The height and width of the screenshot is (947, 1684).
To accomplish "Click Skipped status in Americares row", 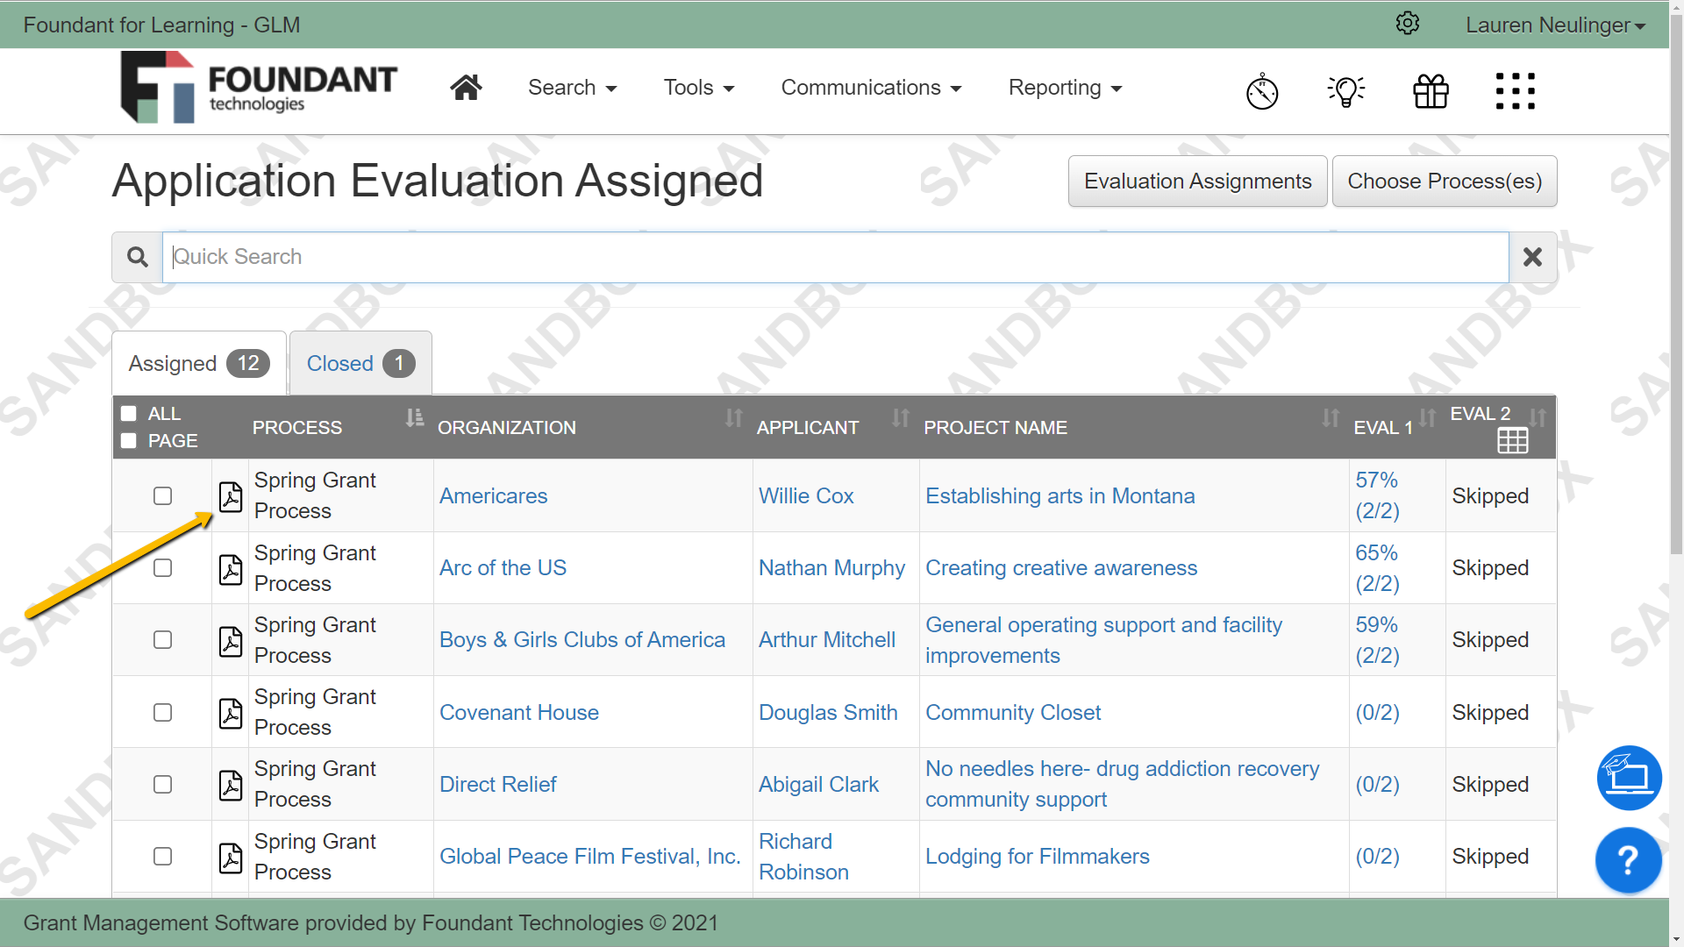I will (1490, 495).
